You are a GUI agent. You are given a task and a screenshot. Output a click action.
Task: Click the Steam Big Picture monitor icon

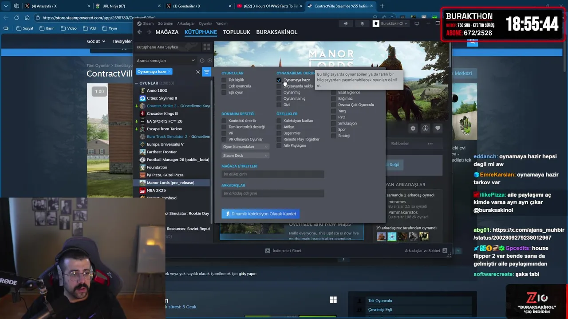point(417,23)
